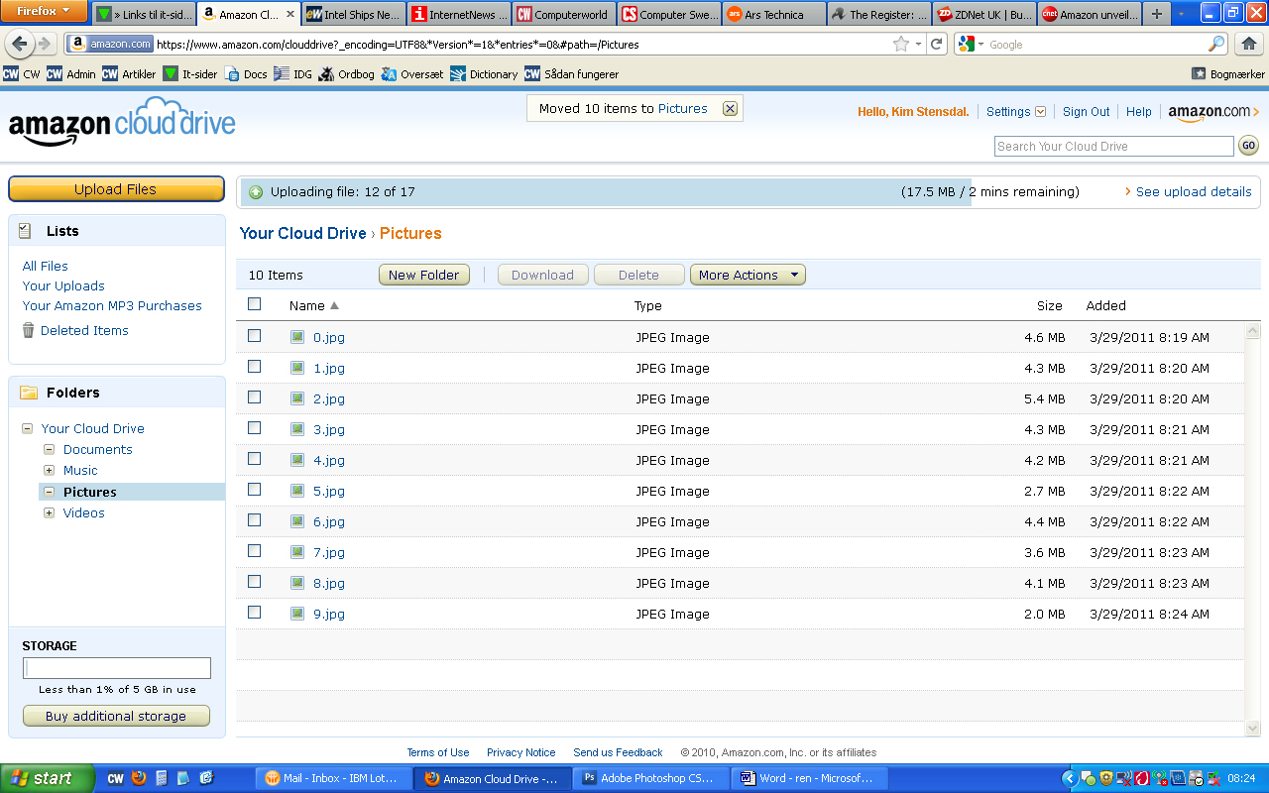Click the image icon for 0.jpg
The image size is (1269, 793).
coord(297,337)
